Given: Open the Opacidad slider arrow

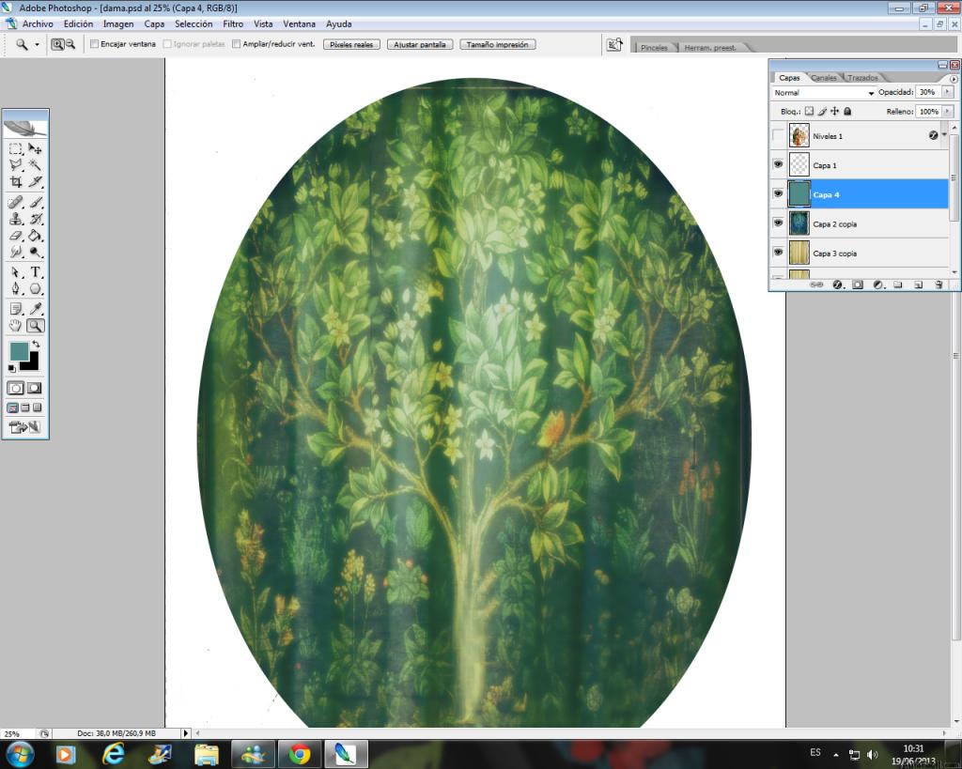Looking at the screenshot, I should point(948,92).
